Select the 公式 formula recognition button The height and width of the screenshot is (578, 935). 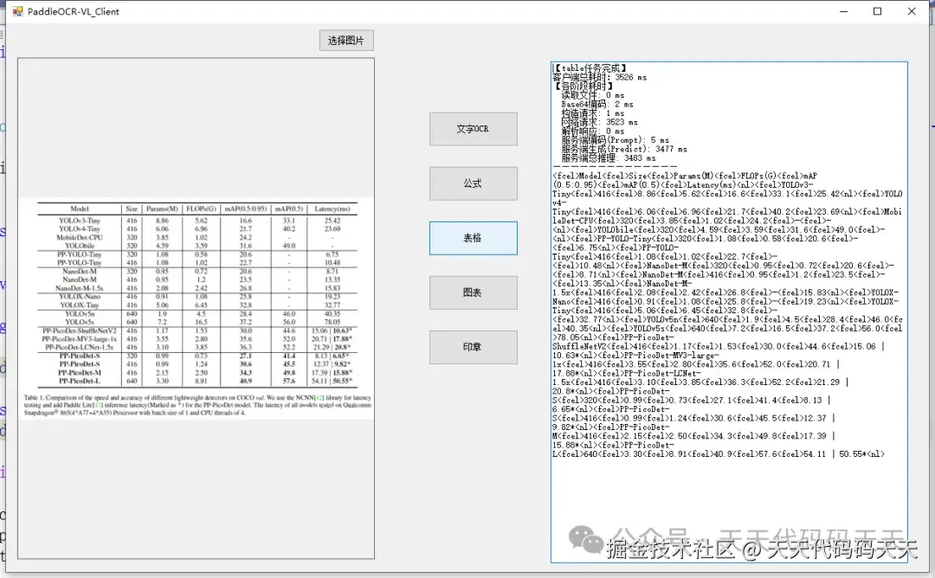pos(473,183)
